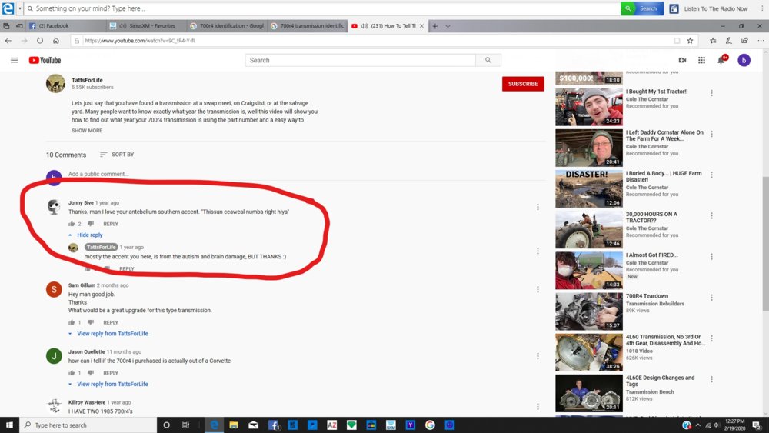Switch to the Facebook browser tab
769x433 pixels.
point(54,25)
